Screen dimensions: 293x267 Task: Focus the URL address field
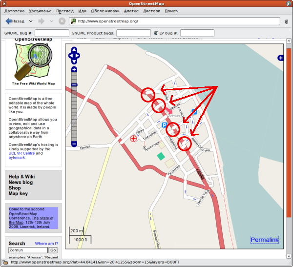(174, 21)
